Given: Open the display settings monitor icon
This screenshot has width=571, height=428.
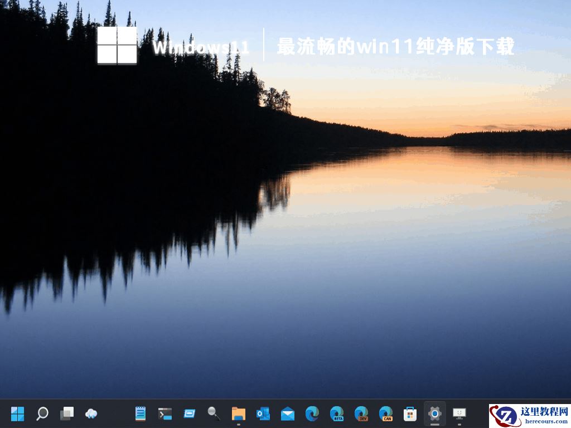Looking at the screenshot, I should point(459,415).
